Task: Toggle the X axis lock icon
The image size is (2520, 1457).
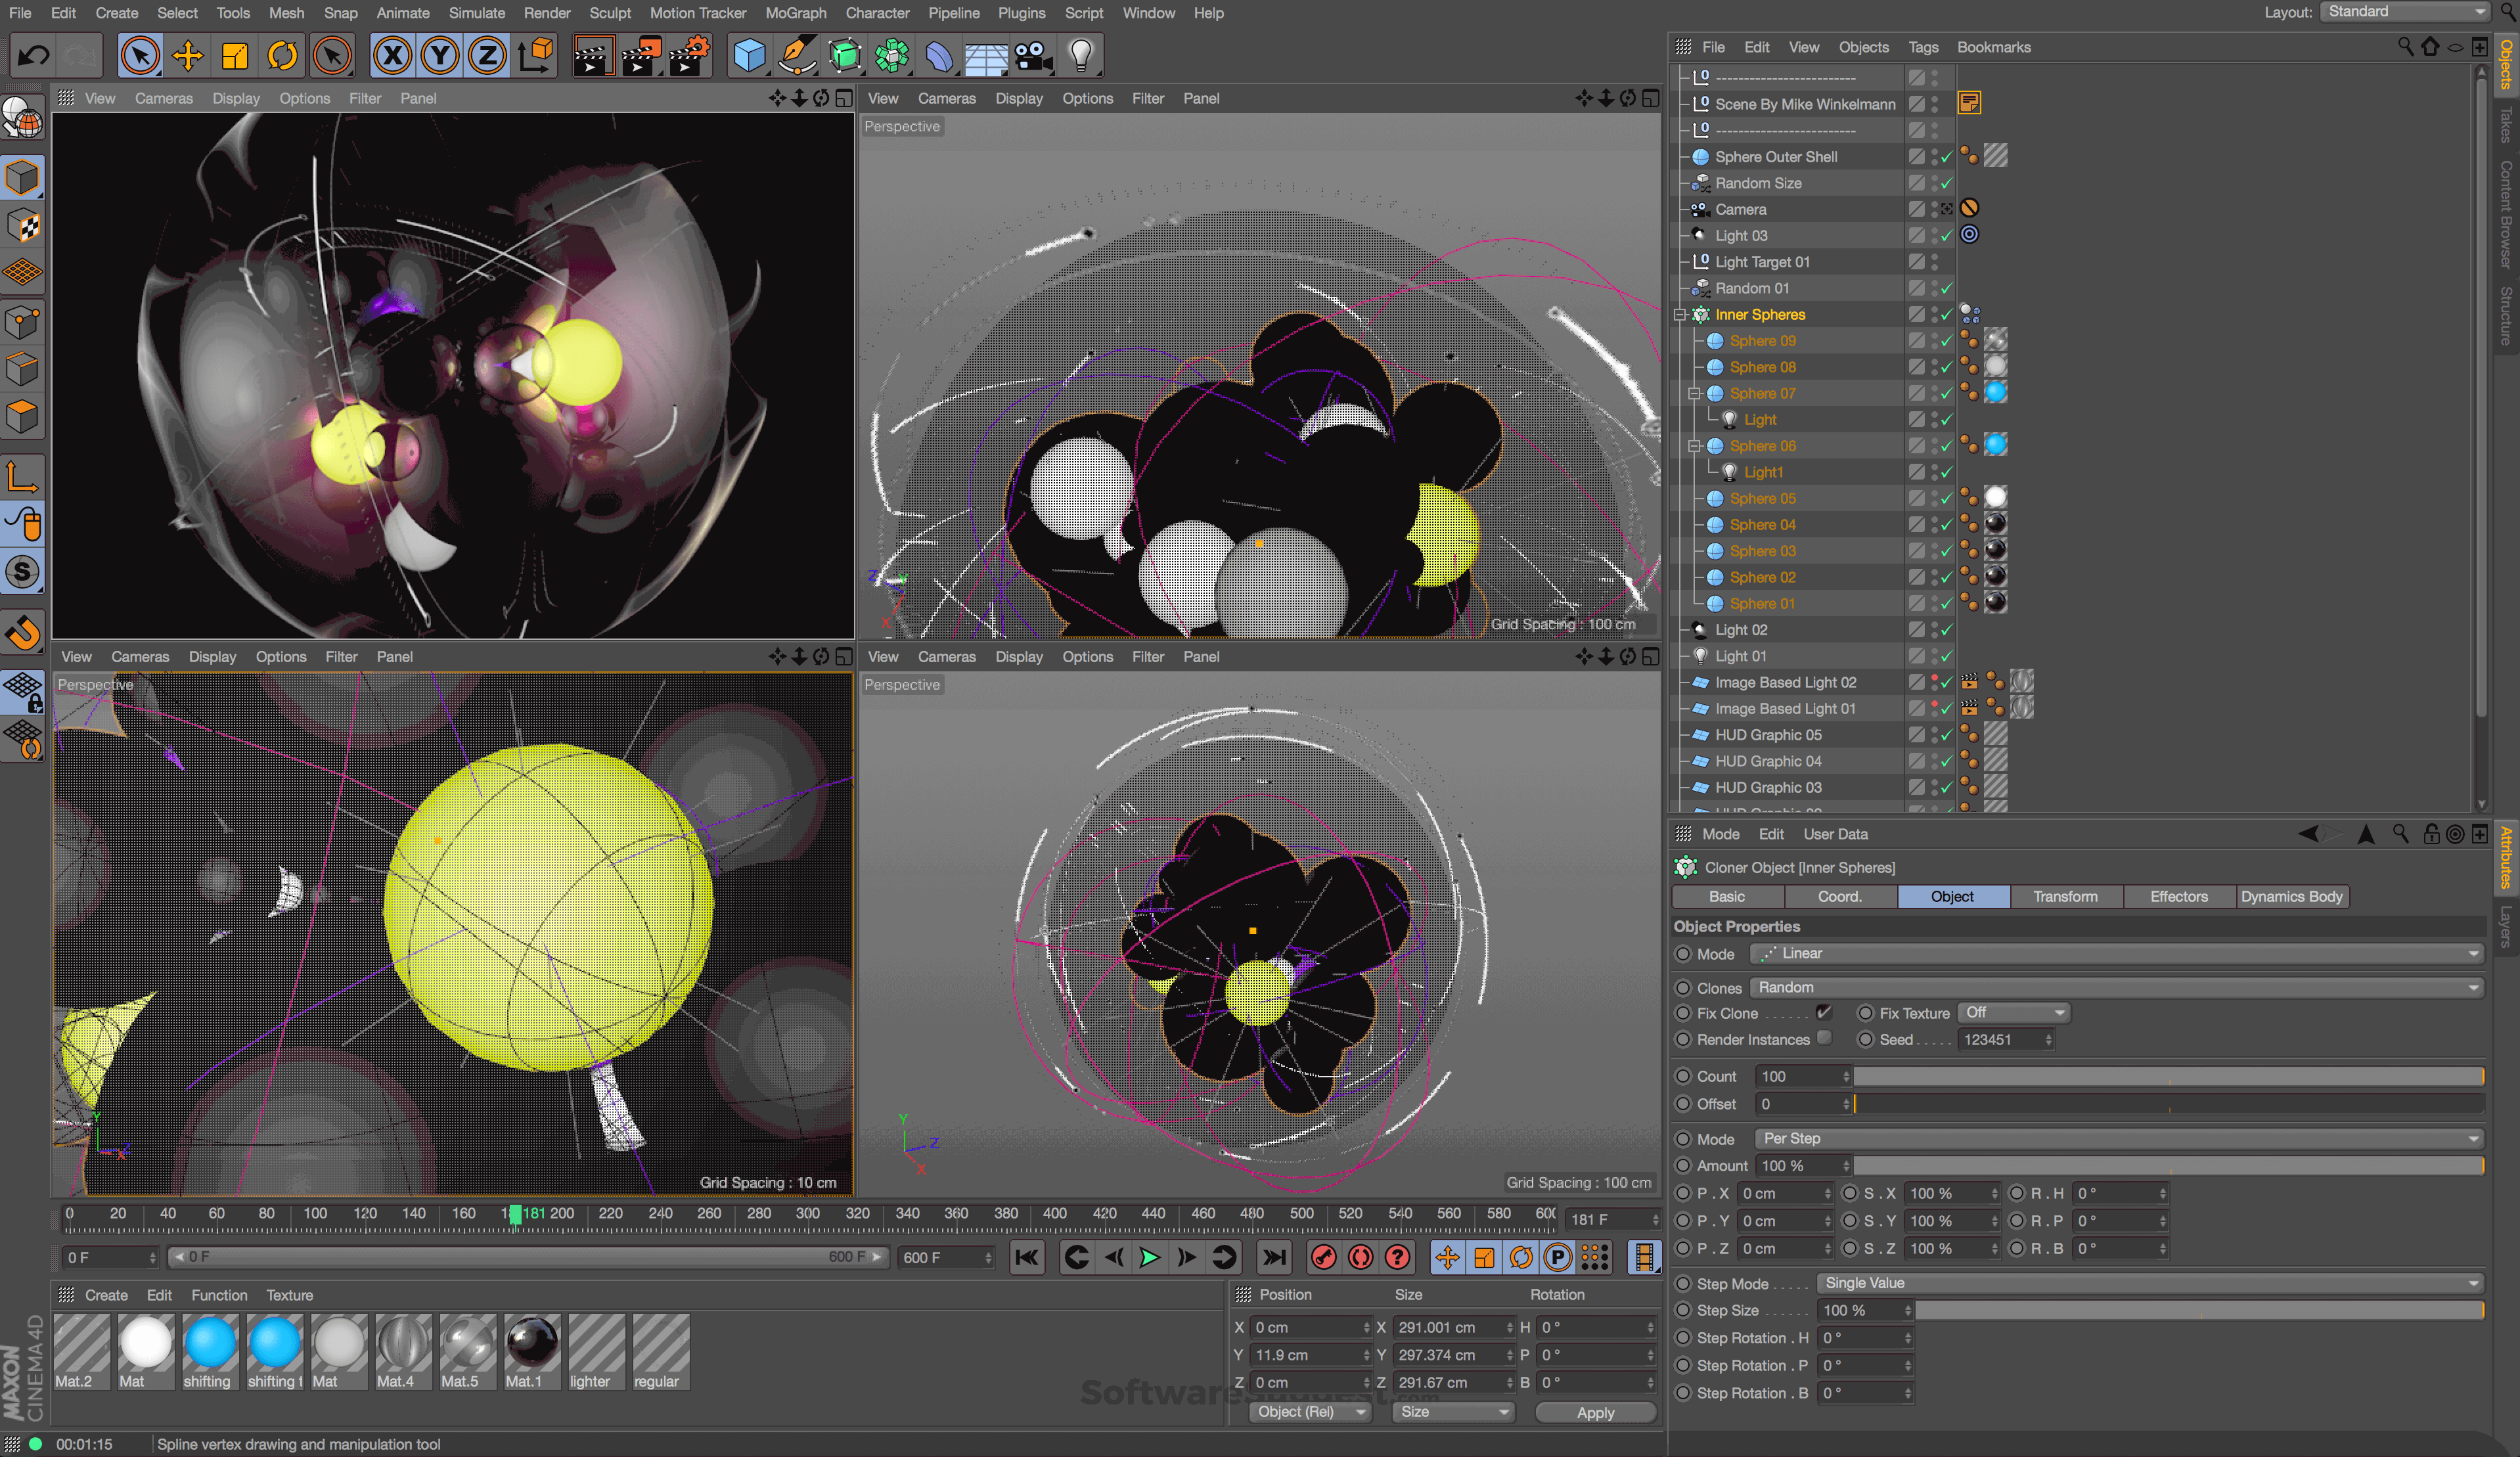Action: (x=392, y=55)
